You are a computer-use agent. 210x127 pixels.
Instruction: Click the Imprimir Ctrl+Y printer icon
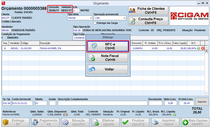pos(156,122)
